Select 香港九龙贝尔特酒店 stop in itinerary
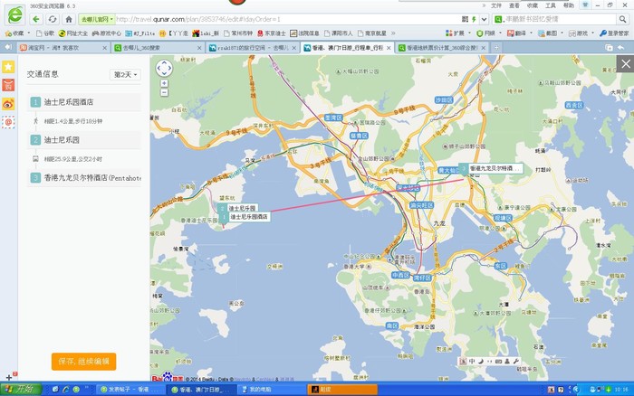Image resolution: width=634 pixels, height=396 pixels. click(x=91, y=178)
